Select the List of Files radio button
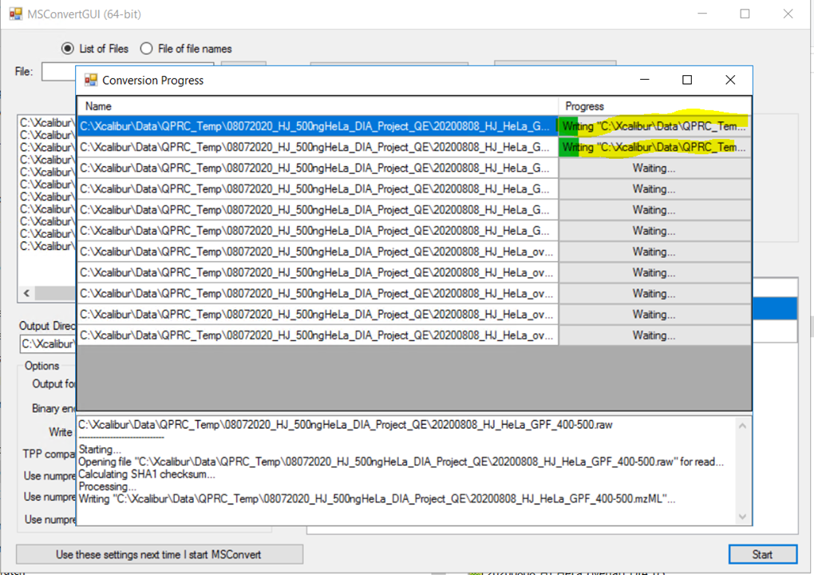This screenshot has width=814, height=575. pyautogui.click(x=68, y=49)
